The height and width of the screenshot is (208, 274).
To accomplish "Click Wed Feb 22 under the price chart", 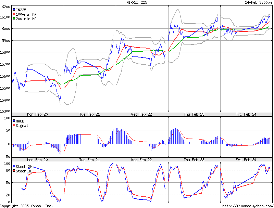I will tap(141, 114).
